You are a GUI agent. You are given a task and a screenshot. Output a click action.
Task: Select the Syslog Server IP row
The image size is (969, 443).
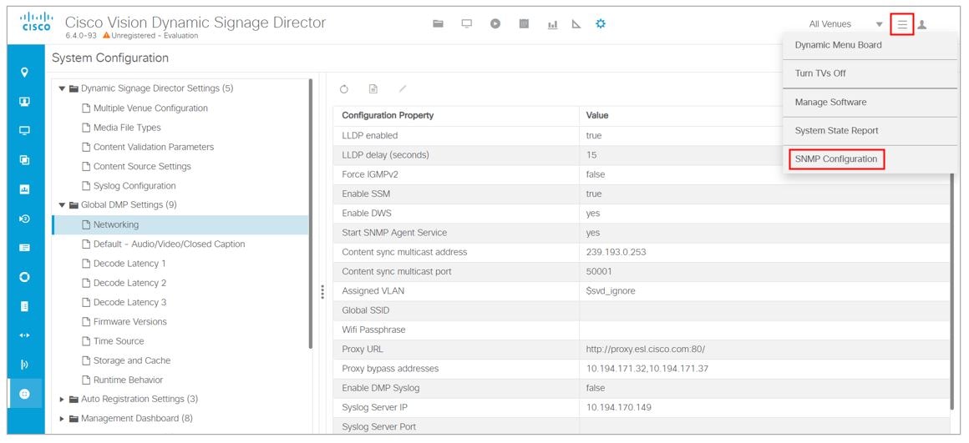pyautogui.click(x=642, y=407)
